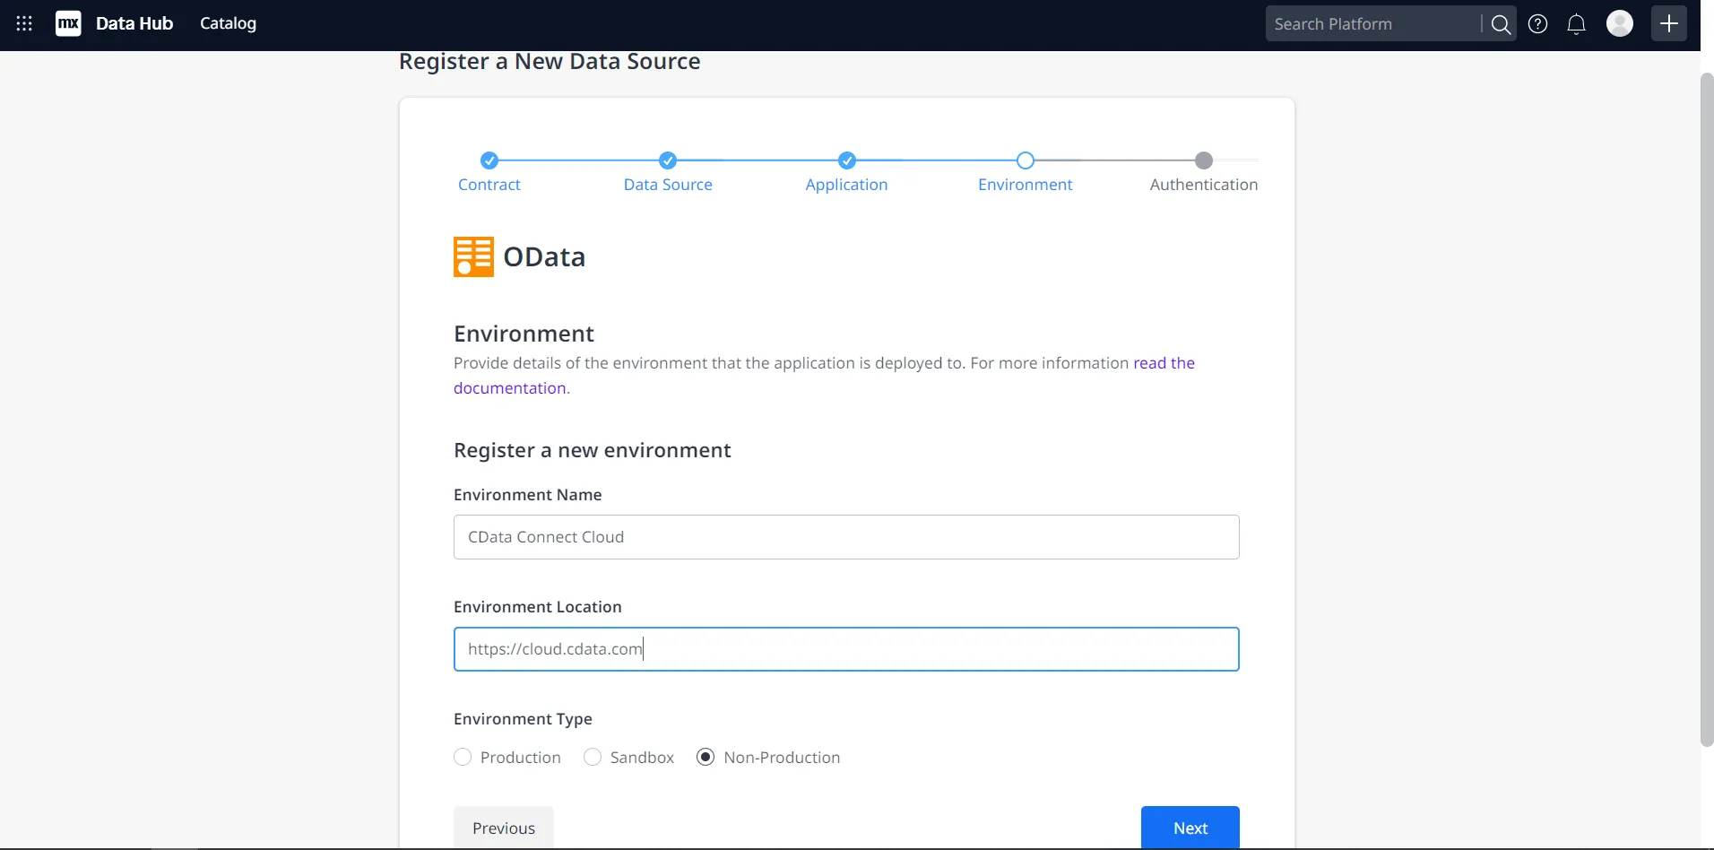Select the Production environment type

pos(463,758)
